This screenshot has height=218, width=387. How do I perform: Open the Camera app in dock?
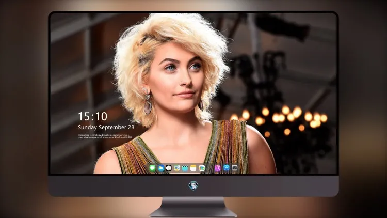tap(234, 168)
